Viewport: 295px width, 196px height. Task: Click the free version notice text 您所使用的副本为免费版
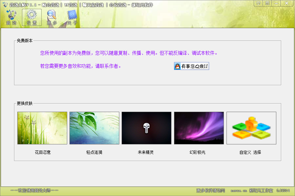pos(129,53)
